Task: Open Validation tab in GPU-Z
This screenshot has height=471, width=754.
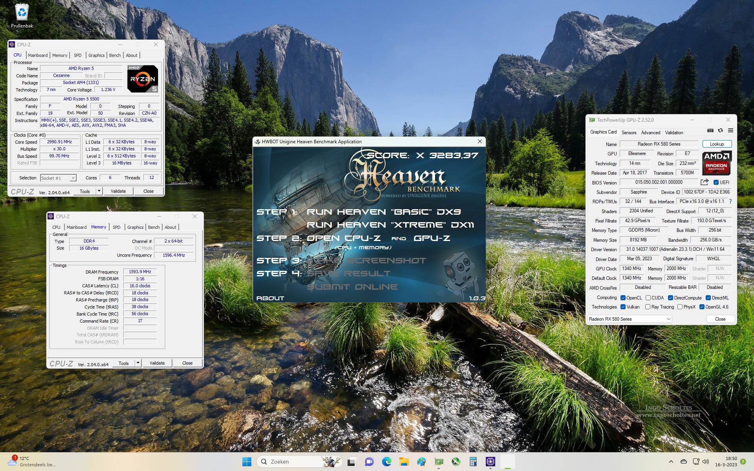Action: click(674, 133)
